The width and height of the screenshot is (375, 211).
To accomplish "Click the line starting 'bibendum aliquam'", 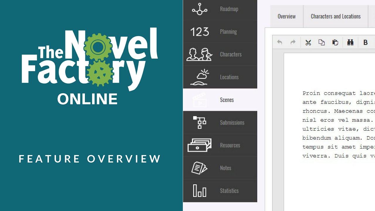I will 339,138.
